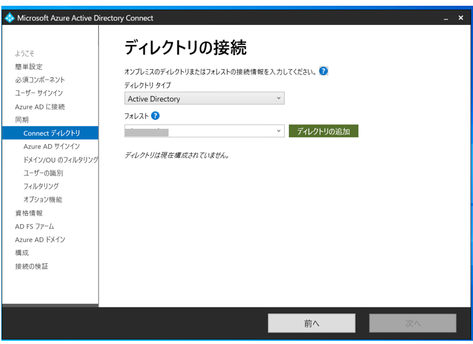This screenshot has height=344, width=473.
Task: Minimize the Azure AD Connect window
Action: pos(446,19)
